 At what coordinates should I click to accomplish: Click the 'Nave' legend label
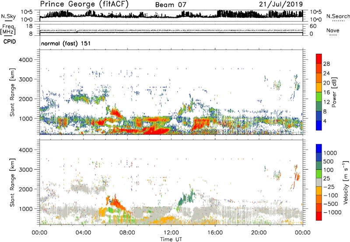coord(333,31)
